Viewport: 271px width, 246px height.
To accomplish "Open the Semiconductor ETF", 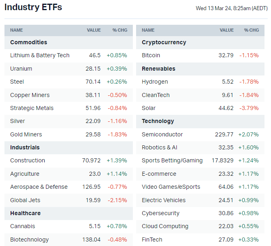I will [x=162, y=134].
